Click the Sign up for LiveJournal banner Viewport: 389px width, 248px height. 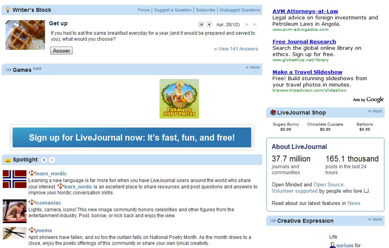pos(132,138)
